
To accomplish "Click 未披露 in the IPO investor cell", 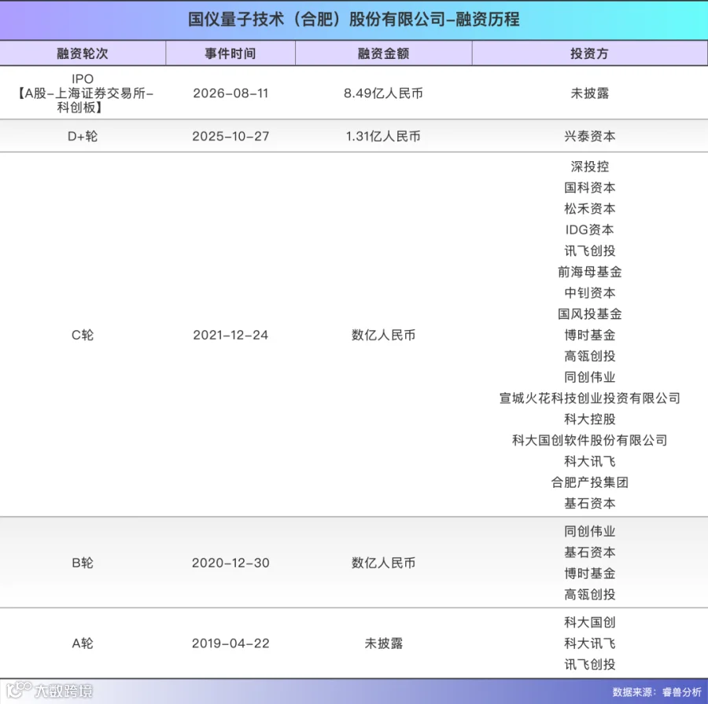I will 590,93.
